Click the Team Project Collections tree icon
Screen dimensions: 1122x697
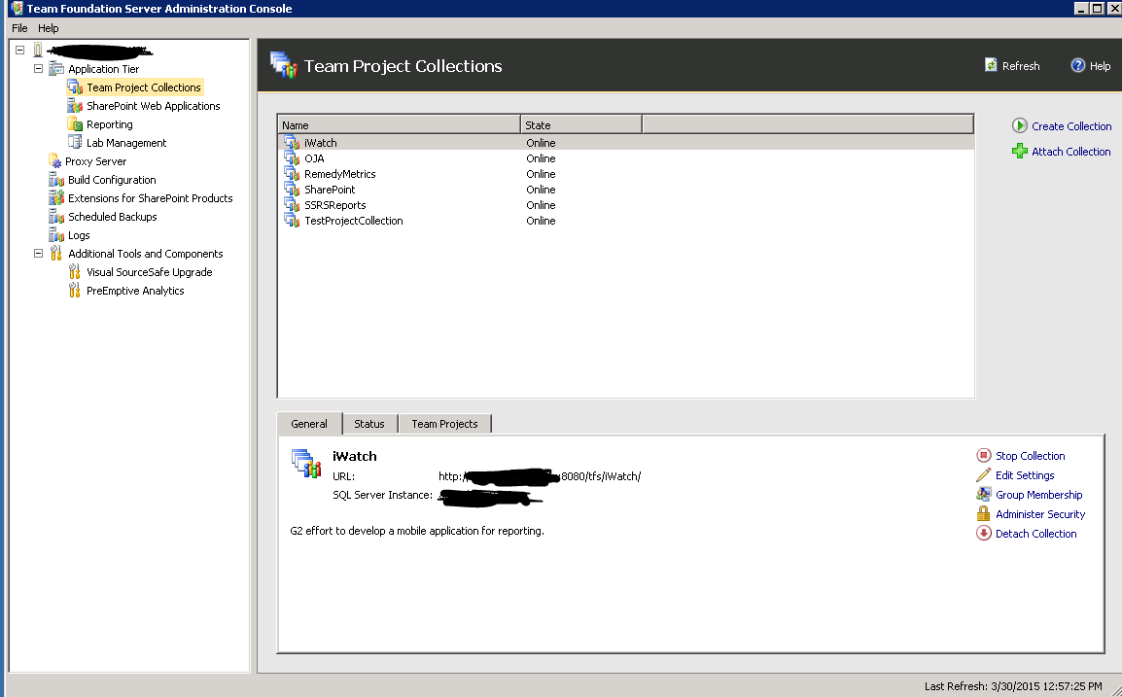75,87
